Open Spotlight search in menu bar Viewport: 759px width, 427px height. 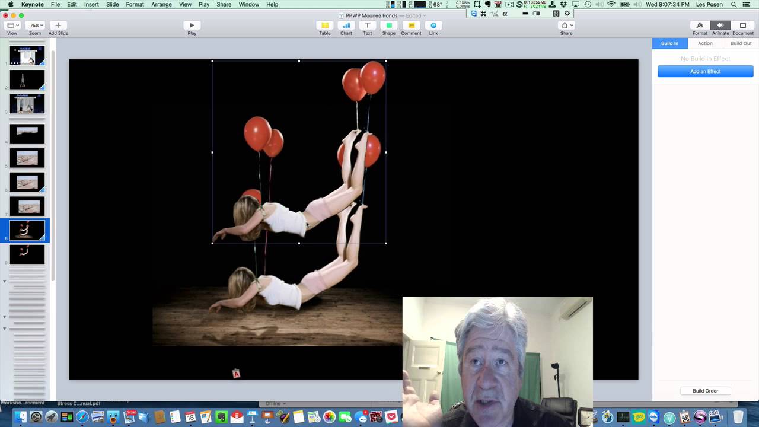pos(734,4)
